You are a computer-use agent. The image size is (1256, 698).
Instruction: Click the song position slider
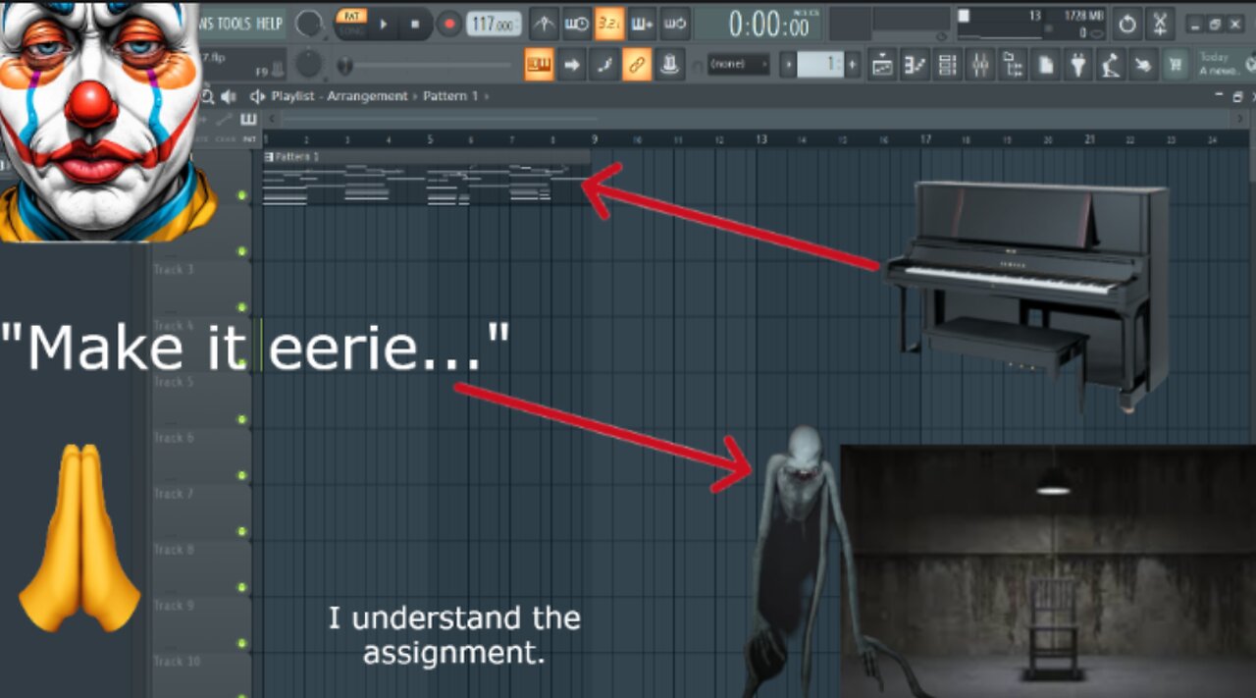[x=426, y=66]
